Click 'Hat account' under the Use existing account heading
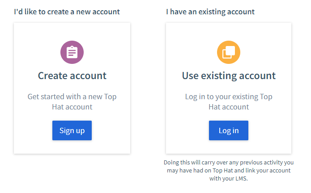The height and width of the screenshot is (193, 311). [x=229, y=107]
